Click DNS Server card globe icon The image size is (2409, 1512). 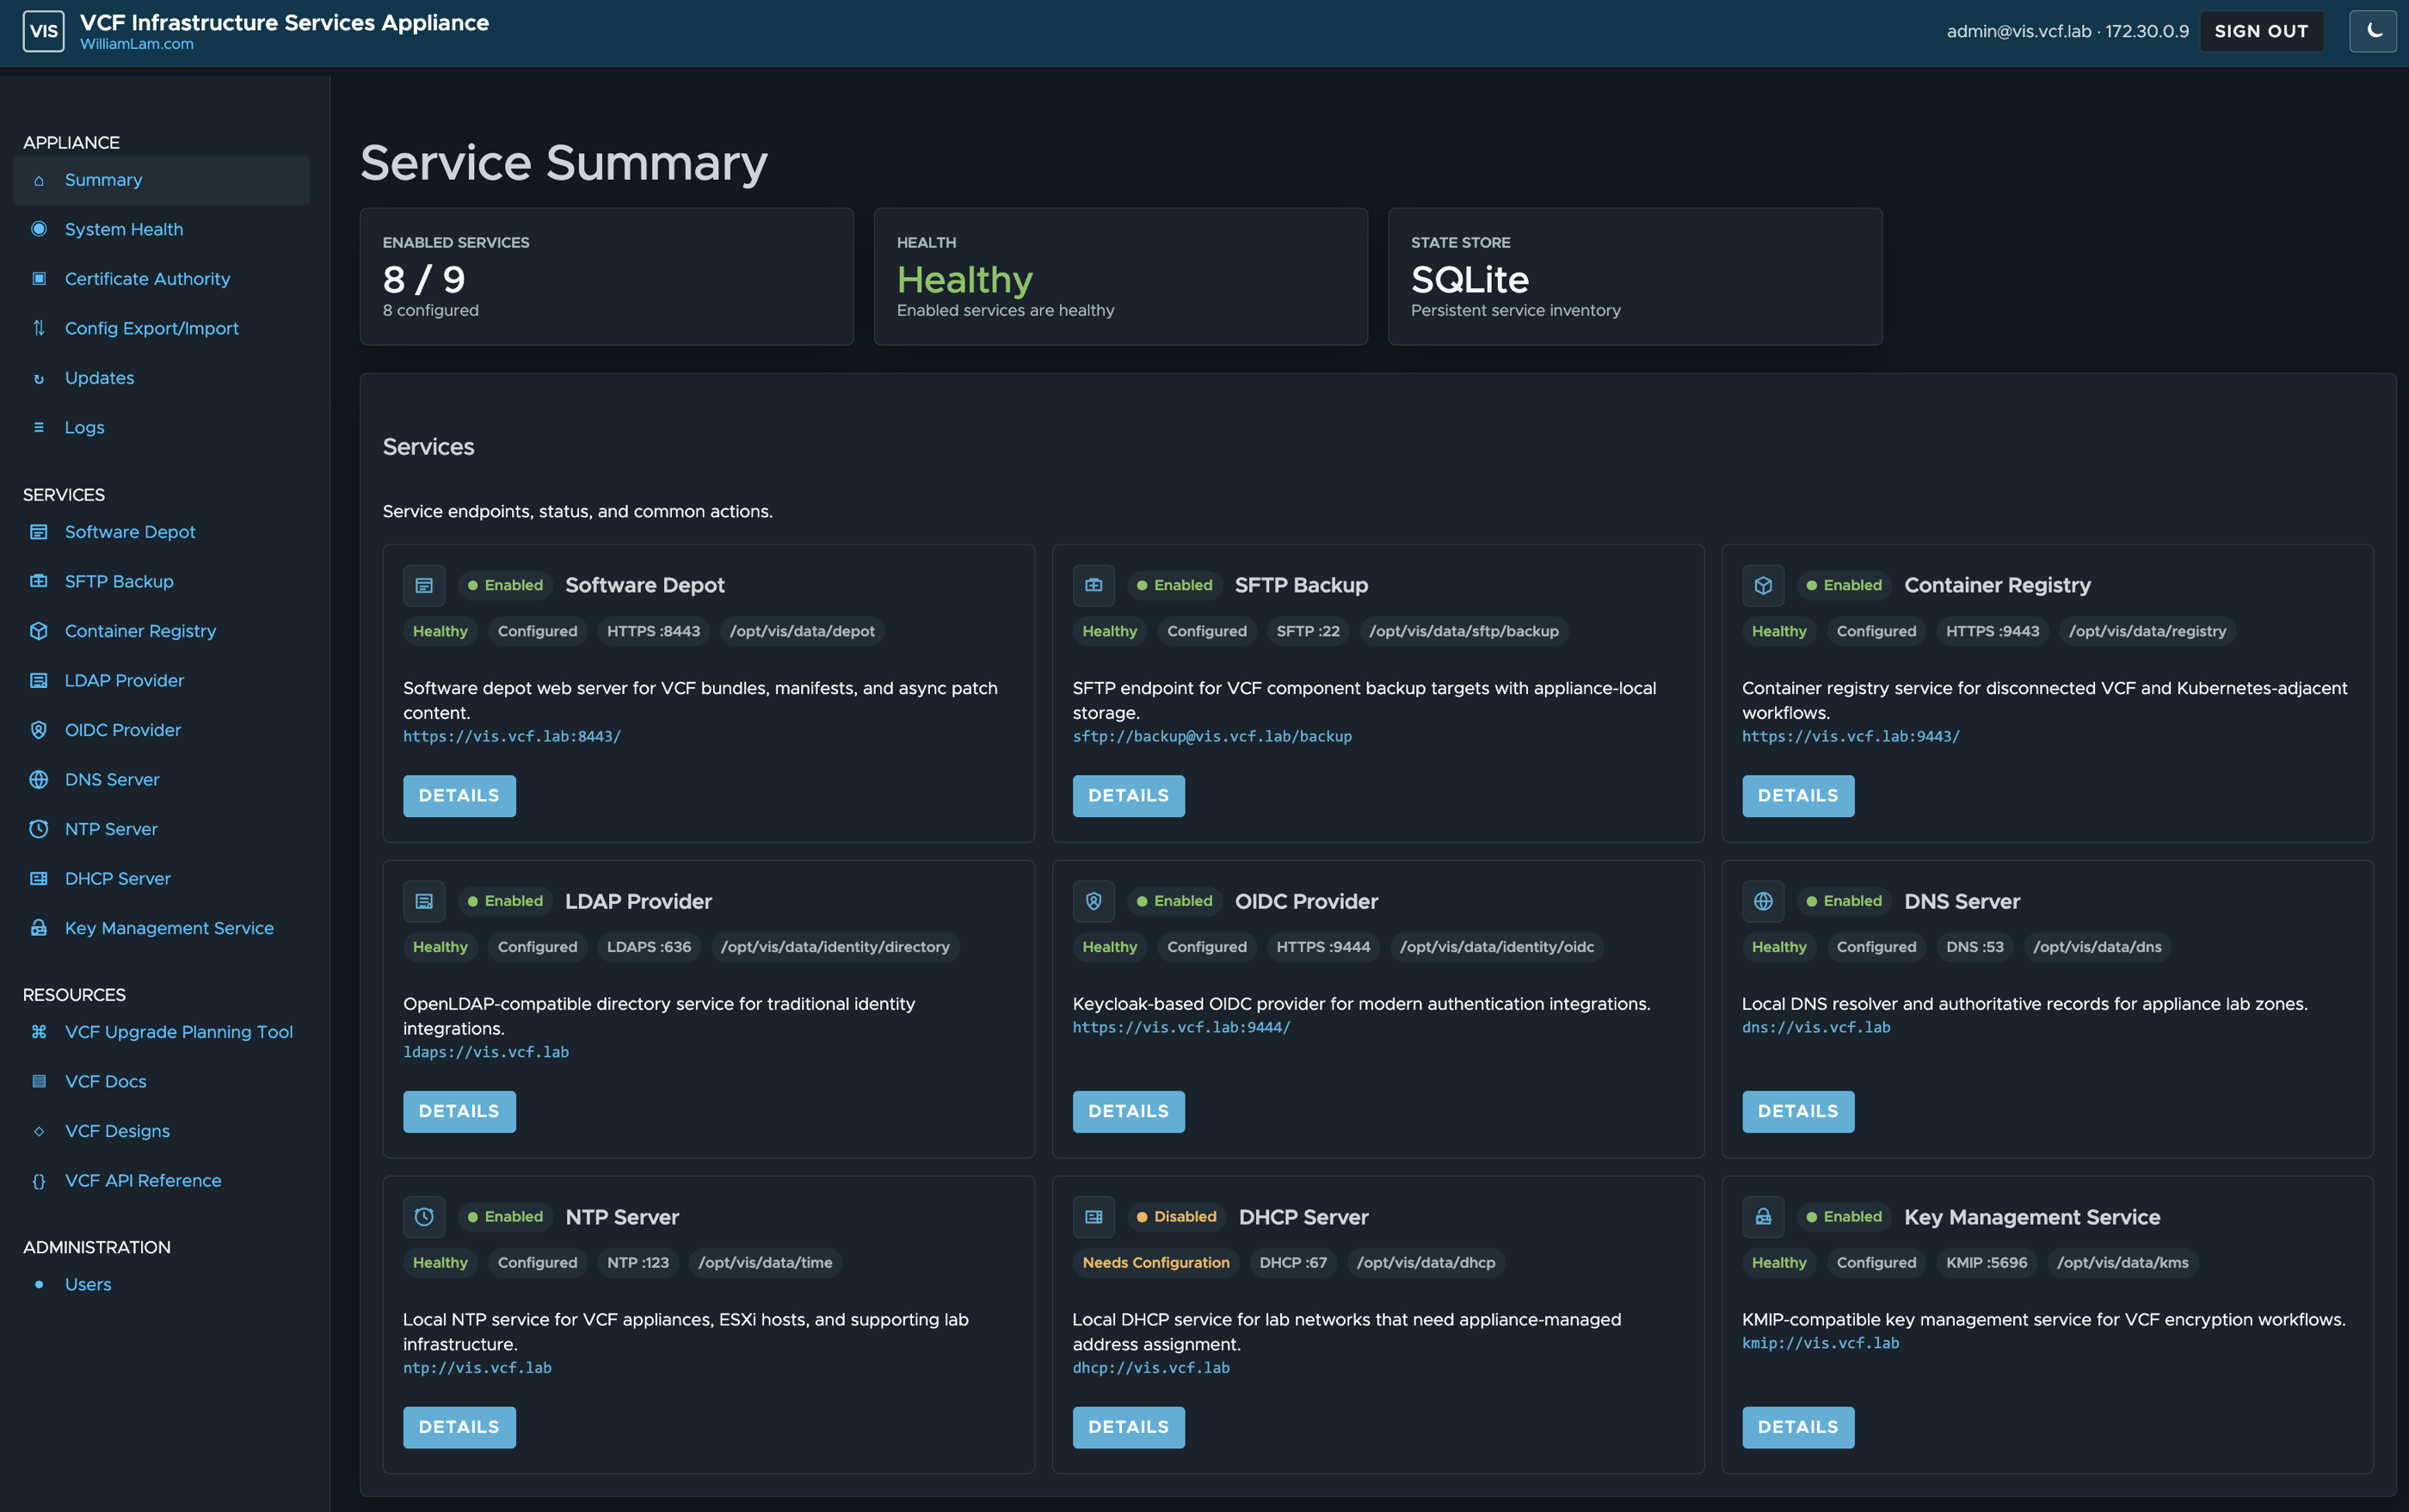pyautogui.click(x=1763, y=901)
